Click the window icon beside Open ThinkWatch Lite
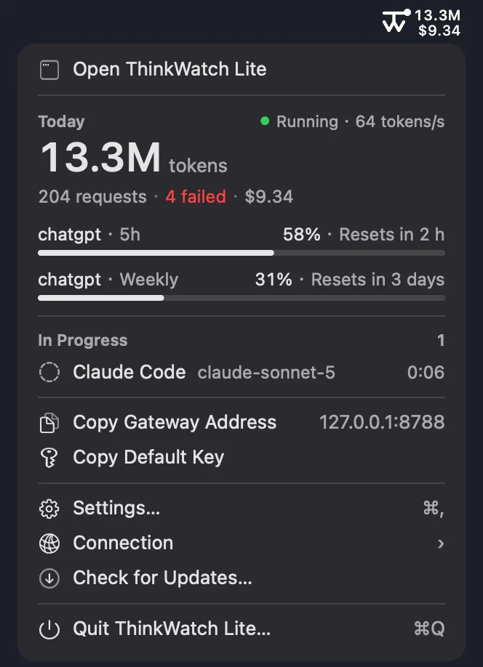This screenshot has width=483, height=667. 49,70
